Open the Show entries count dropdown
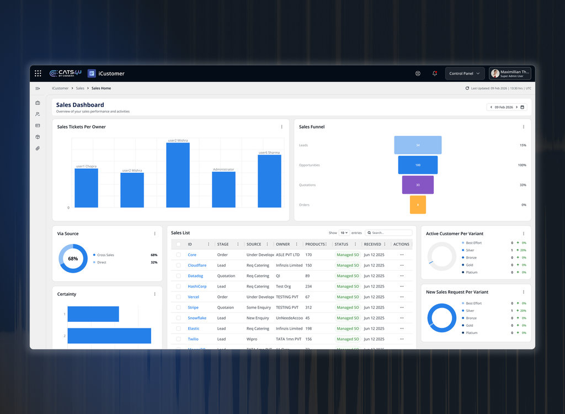565x414 pixels. pos(344,233)
